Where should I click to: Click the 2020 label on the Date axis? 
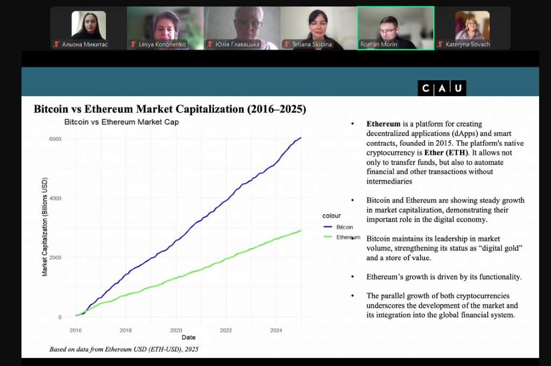pyautogui.click(x=175, y=330)
